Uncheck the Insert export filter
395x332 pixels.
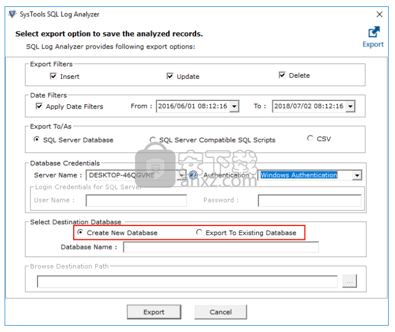click(x=53, y=76)
